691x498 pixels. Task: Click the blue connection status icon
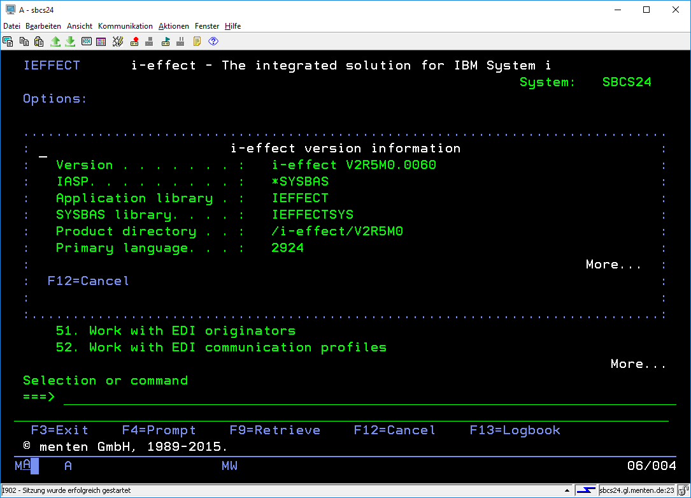pos(586,490)
